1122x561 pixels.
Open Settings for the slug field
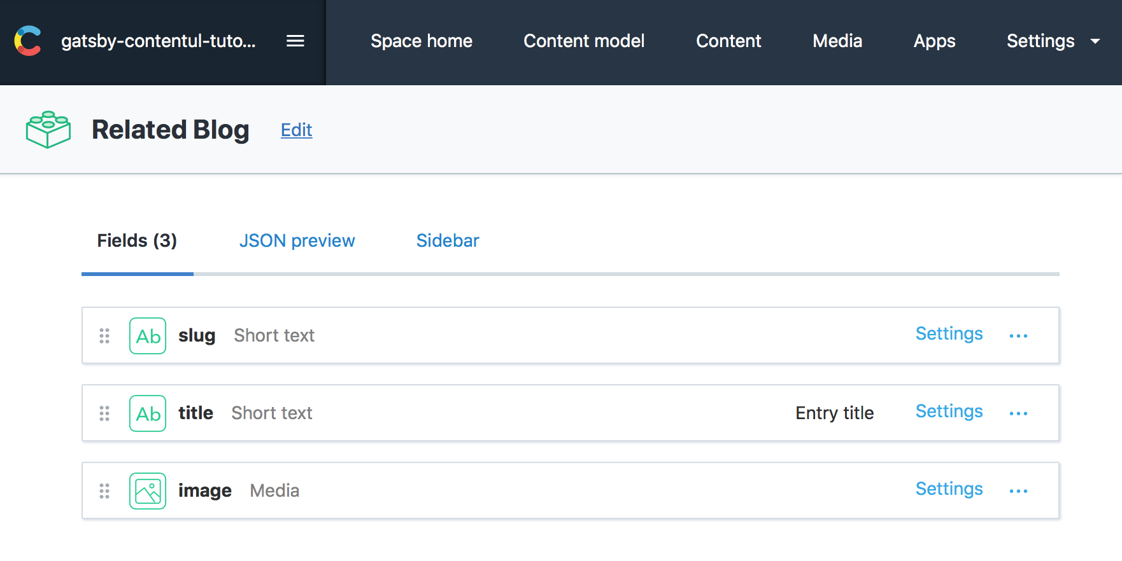tap(949, 334)
